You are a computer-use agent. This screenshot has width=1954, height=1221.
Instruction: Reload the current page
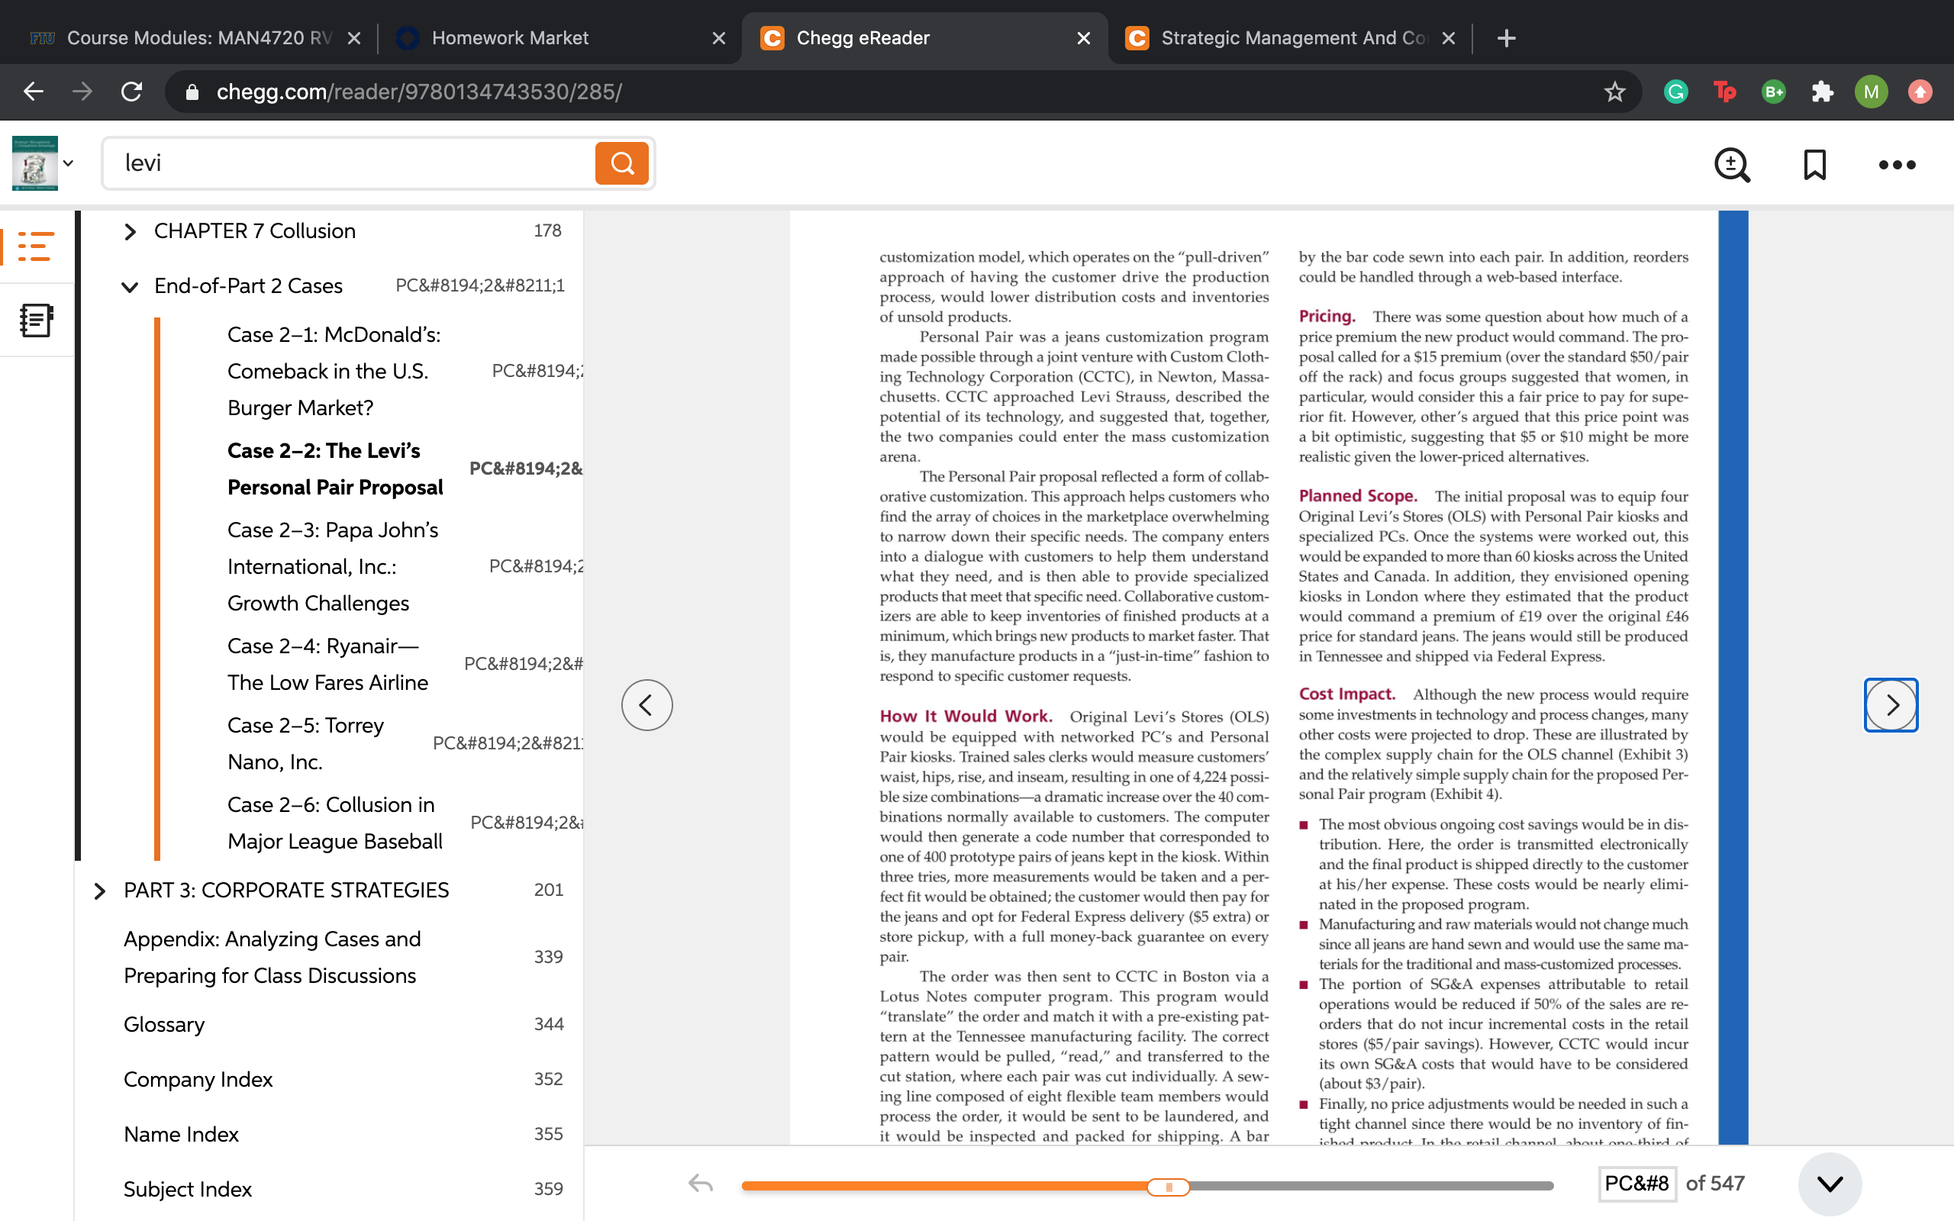131,92
